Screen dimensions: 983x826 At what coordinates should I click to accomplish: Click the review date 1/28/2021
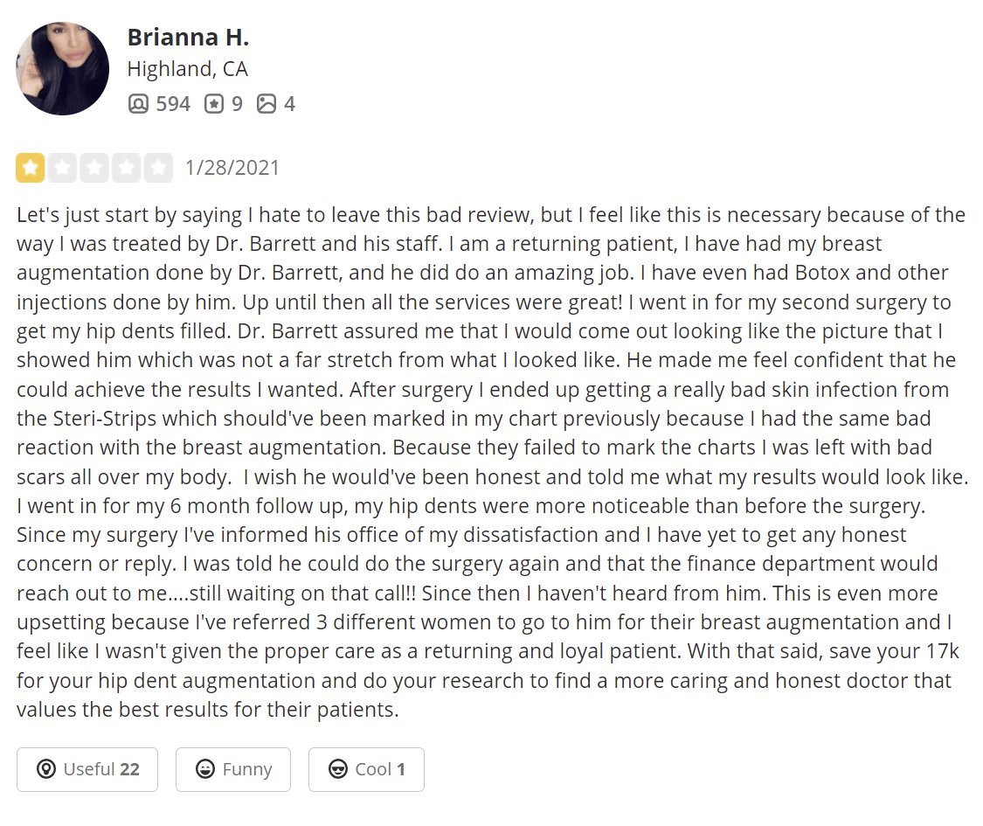pos(232,168)
